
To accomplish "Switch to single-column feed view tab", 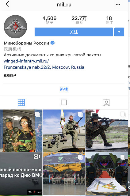I will [x=64, y=102].
